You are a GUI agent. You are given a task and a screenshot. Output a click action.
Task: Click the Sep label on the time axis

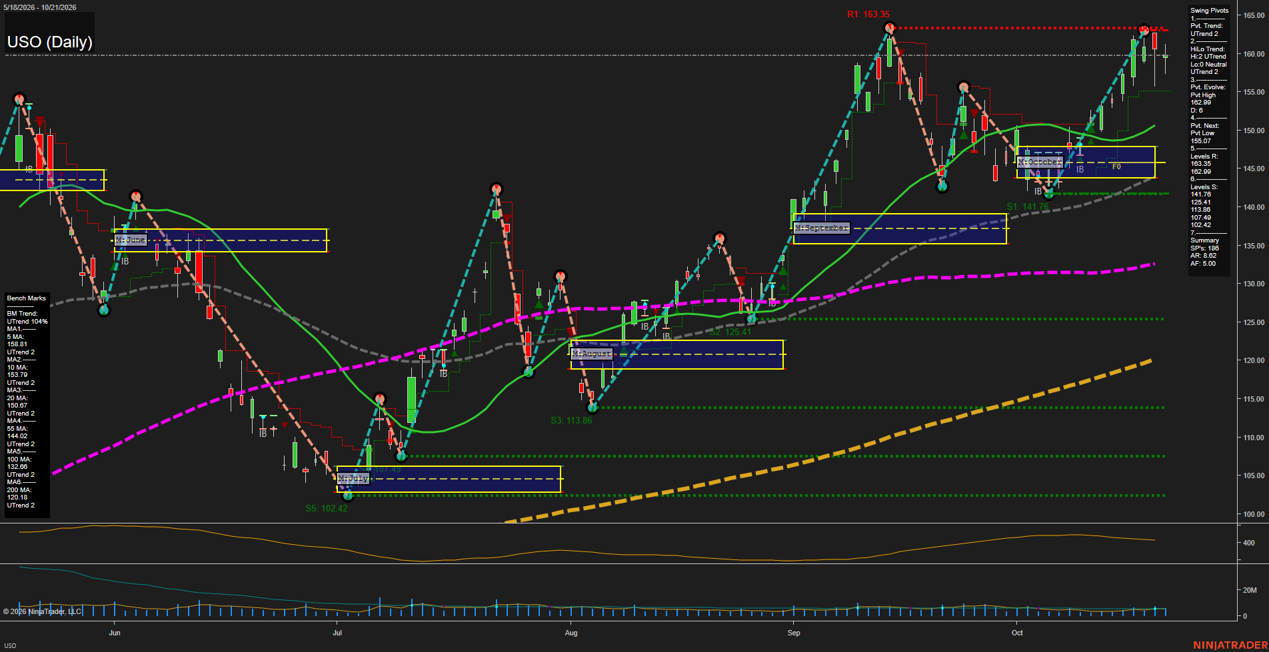[x=794, y=633]
